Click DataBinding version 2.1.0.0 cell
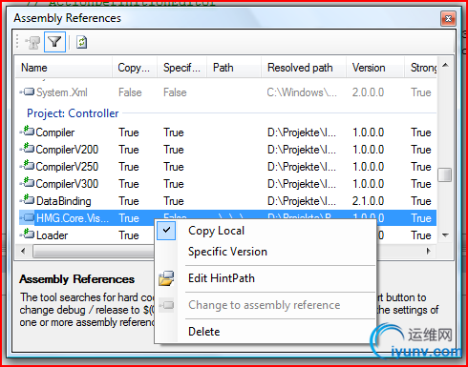The image size is (468, 367). [x=368, y=201]
